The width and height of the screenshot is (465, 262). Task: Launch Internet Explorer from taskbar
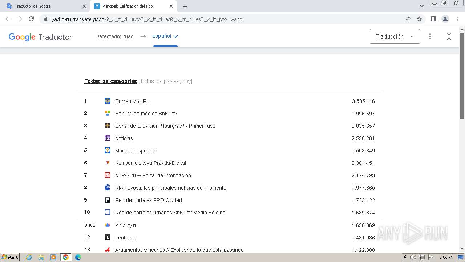[x=29, y=257]
